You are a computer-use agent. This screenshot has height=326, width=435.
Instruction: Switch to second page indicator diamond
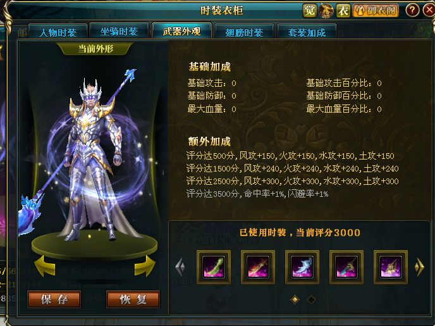311,299
